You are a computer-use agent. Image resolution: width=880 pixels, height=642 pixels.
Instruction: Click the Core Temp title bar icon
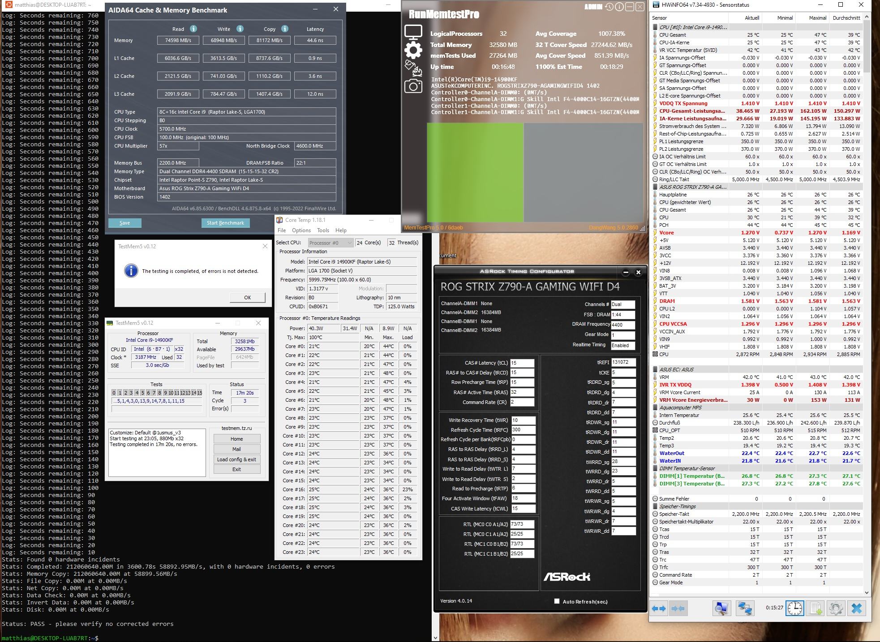coord(279,220)
